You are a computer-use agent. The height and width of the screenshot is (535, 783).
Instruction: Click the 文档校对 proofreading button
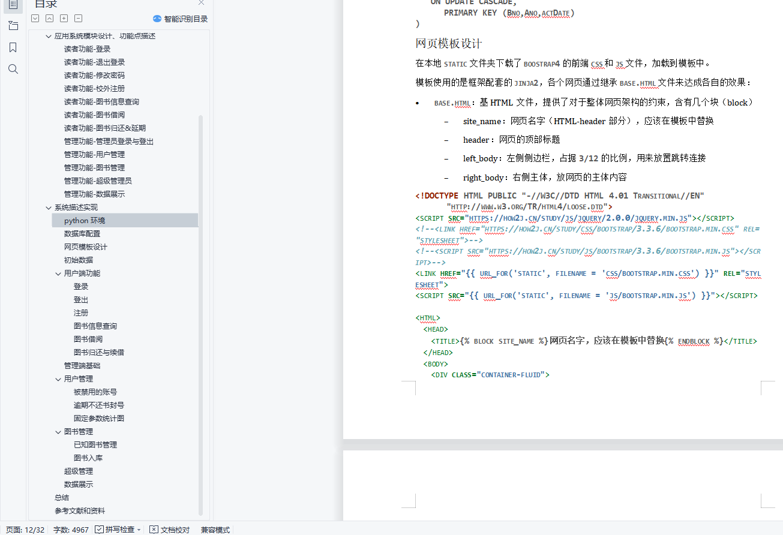pos(169,530)
